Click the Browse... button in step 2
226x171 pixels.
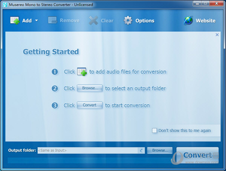pyautogui.click(x=90, y=88)
